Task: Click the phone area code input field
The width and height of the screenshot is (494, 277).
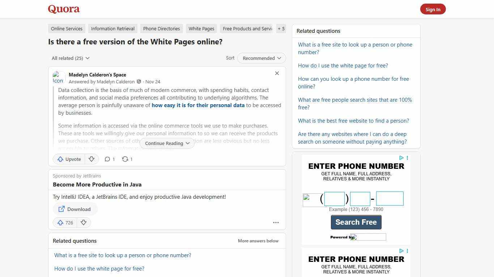Action: tap(334, 198)
